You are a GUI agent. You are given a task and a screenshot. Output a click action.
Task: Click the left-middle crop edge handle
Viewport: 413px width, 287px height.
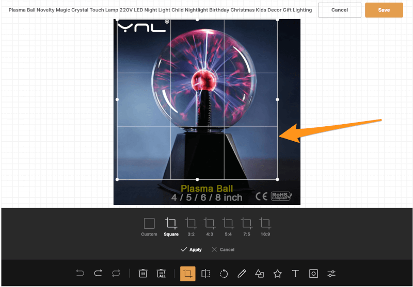[x=117, y=99]
